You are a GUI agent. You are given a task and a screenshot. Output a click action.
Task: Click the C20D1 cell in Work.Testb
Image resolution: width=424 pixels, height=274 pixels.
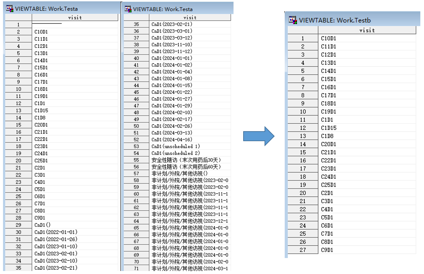pos(367,144)
